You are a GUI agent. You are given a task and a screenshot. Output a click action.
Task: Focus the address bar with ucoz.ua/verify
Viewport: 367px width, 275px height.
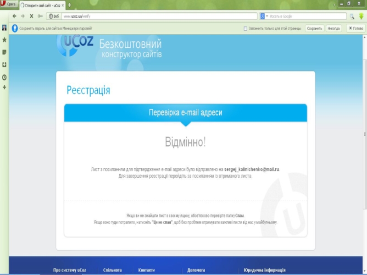[160, 16]
